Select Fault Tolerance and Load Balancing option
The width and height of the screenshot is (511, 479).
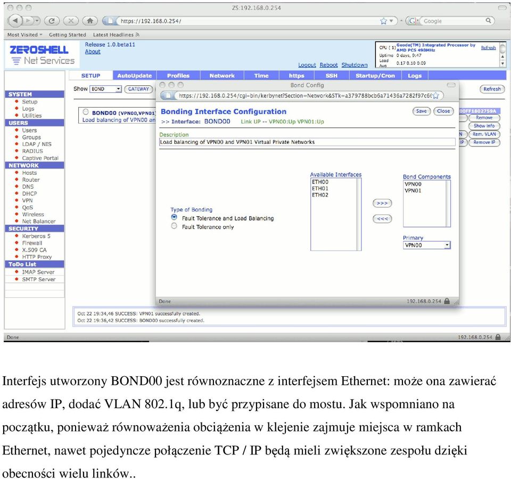pyautogui.click(x=174, y=217)
